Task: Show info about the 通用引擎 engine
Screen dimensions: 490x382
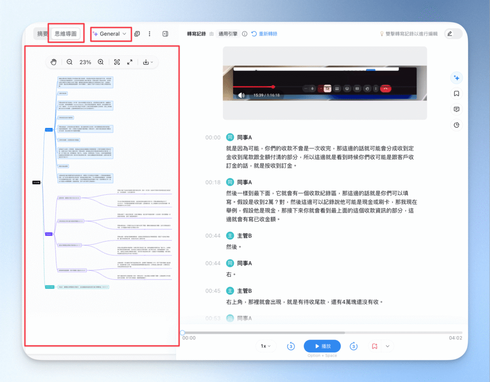Action: pyautogui.click(x=245, y=34)
